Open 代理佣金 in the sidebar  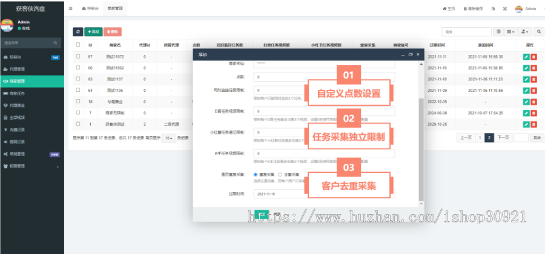pos(32,106)
